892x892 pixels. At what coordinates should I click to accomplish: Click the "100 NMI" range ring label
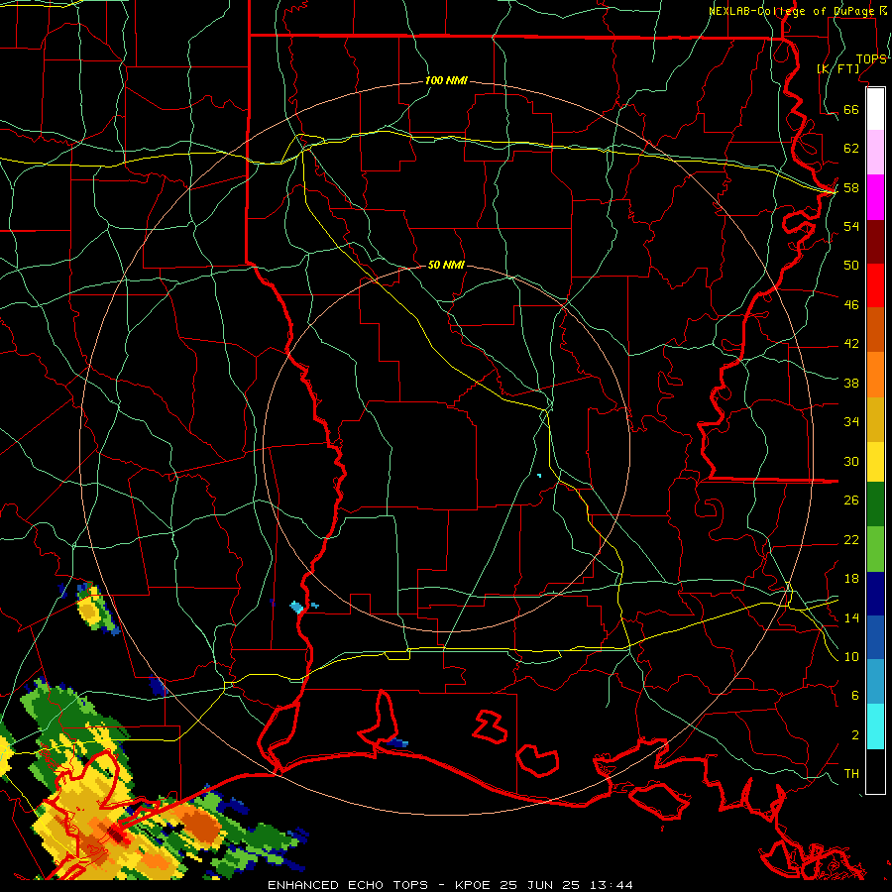click(446, 81)
